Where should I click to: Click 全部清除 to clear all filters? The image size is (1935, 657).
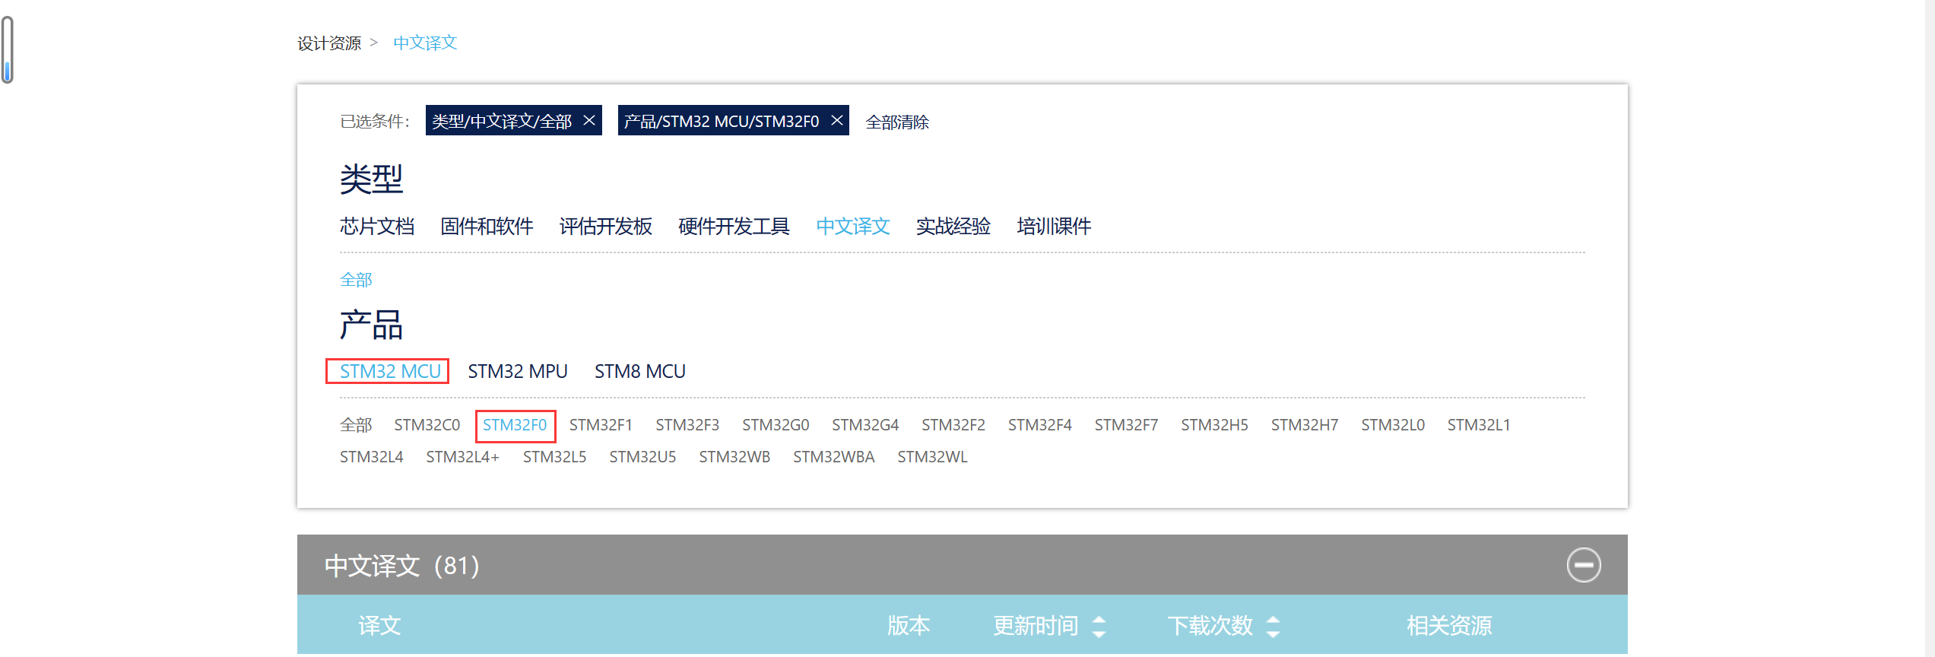click(x=896, y=122)
